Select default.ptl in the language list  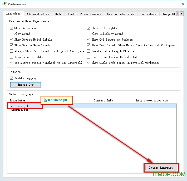pos(93,110)
